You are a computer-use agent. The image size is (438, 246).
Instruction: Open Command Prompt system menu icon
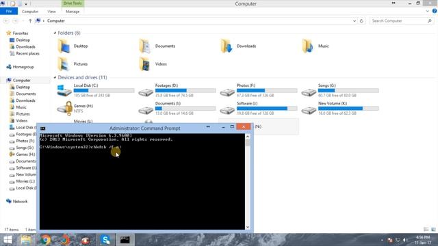point(42,128)
